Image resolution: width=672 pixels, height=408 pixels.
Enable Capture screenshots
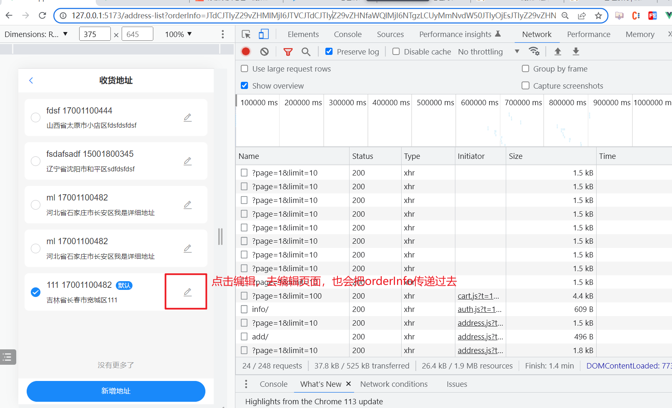526,86
